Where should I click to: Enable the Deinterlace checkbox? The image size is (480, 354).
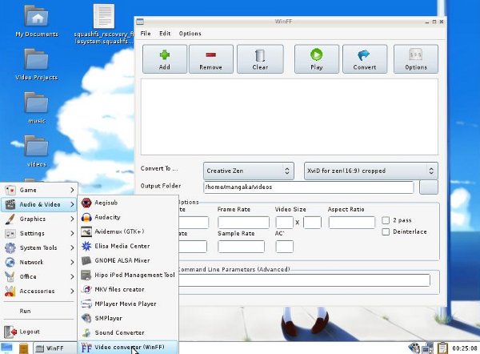pyautogui.click(x=386, y=231)
